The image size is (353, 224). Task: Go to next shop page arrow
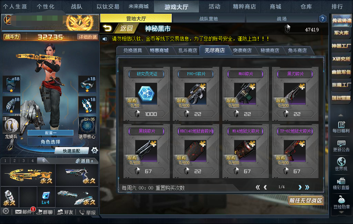pos(300,187)
